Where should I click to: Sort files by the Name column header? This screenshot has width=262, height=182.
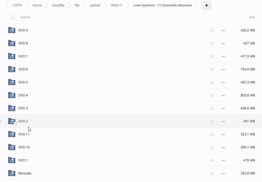click(x=25, y=17)
